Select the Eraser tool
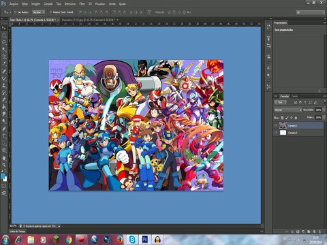Viewport: 327px width, 245px height. [4, 100]
